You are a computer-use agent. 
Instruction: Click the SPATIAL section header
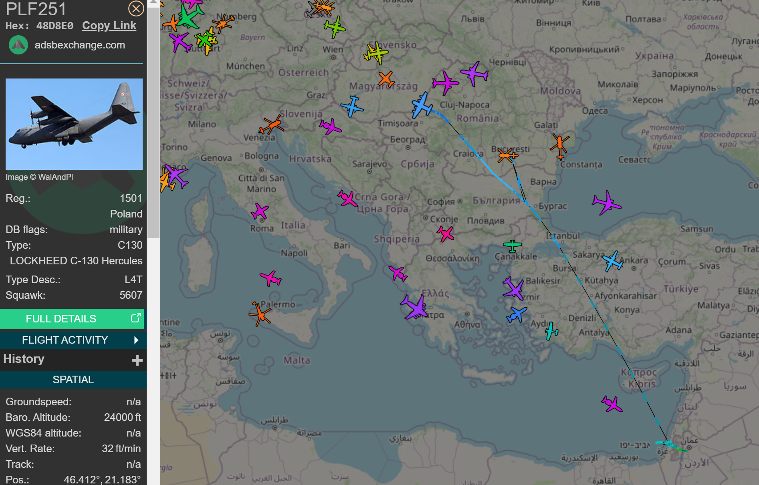click(x=73, y=380)
